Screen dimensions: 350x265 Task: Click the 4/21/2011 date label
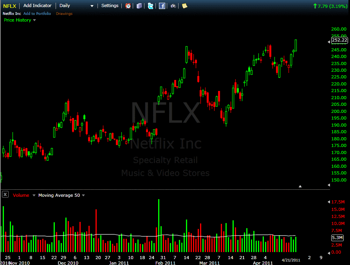(x=291, y=260)
